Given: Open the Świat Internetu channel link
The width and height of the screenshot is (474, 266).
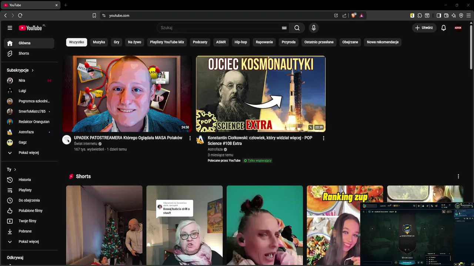Looking at the screenshot, I should tap(86, 144).
